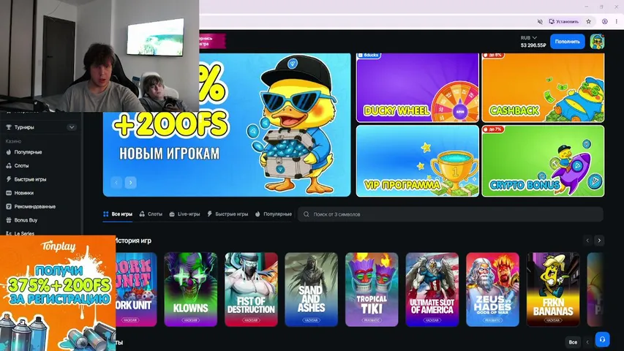
Task: Launch the FRKN Bananas game
Action: point(553,290)
